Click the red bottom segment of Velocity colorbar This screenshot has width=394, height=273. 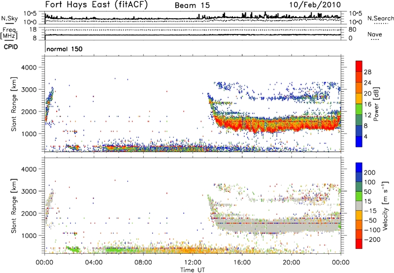tap(359, 244)
